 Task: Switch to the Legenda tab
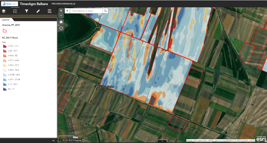(x=6, y=19)
